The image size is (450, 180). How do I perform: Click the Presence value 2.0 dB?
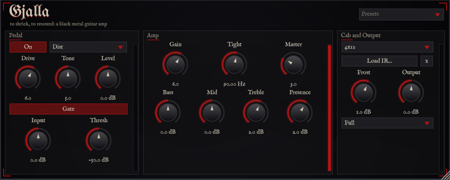coord(300,132)
